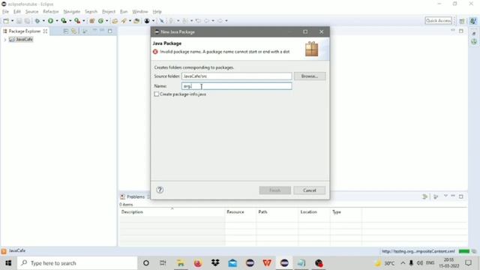Select the Package Explorer tab
Viewport: 480px width, 270px height.
click(x=25, y=31)
